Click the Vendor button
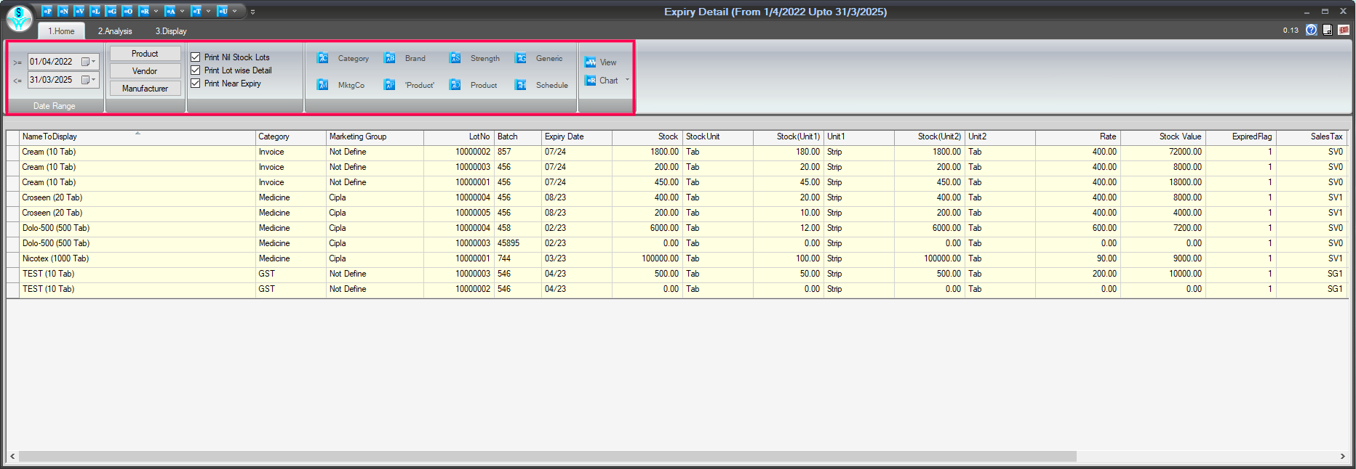 pyautogui.click(x=145, y=71)
